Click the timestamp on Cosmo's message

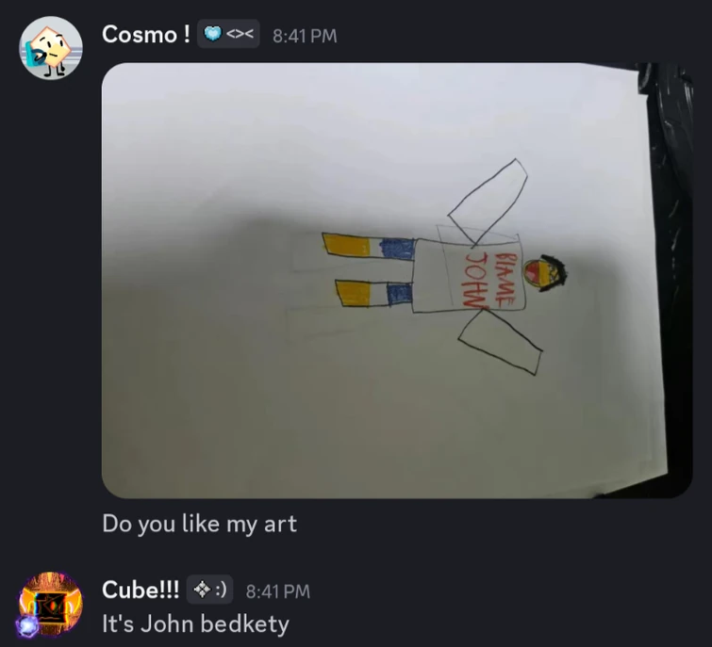coord(305,36)
